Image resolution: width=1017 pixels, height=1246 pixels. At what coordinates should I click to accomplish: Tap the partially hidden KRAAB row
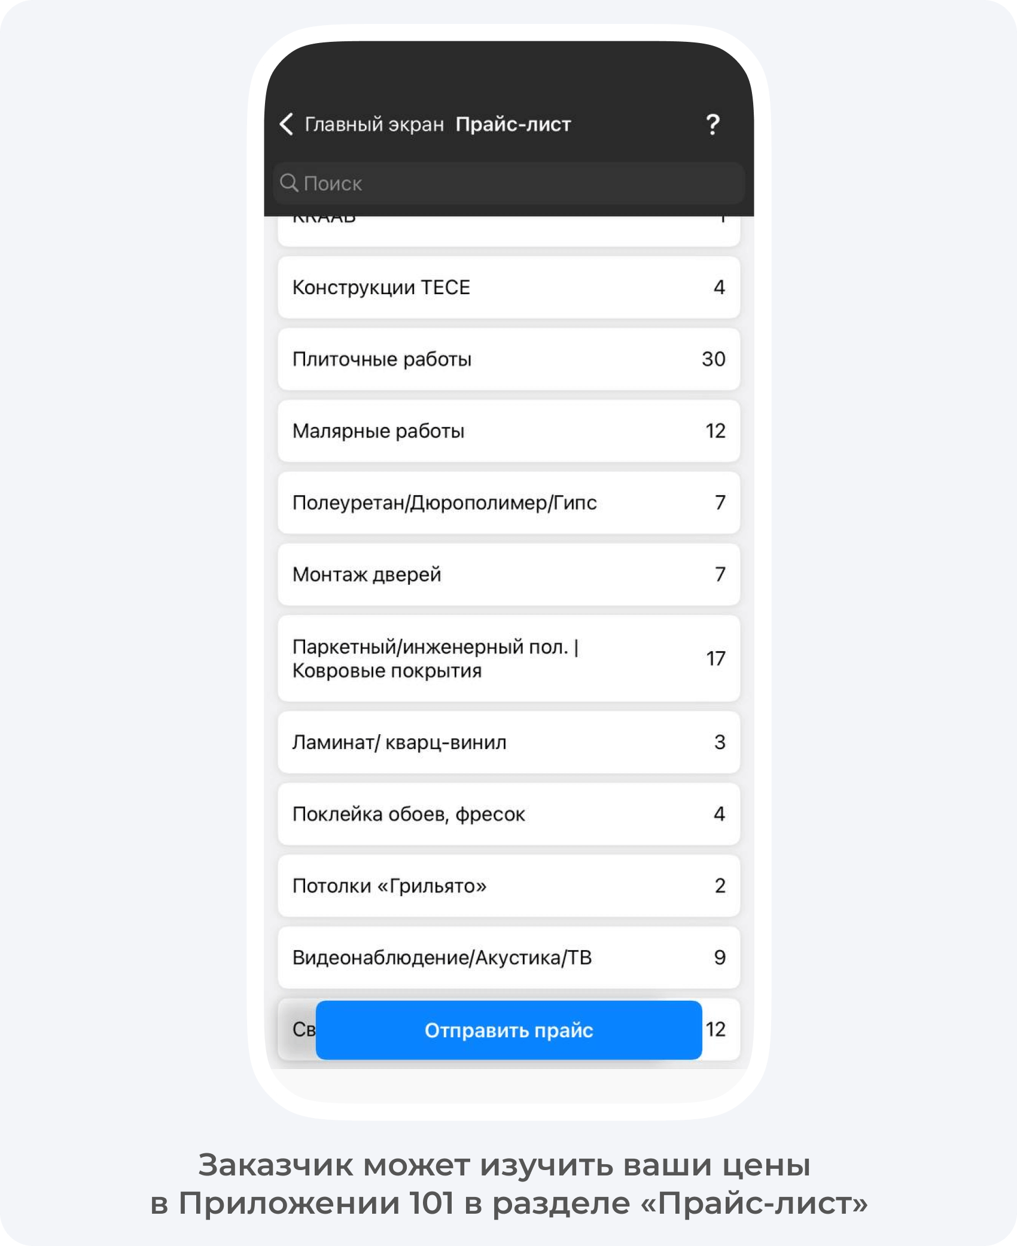[509, 231]
